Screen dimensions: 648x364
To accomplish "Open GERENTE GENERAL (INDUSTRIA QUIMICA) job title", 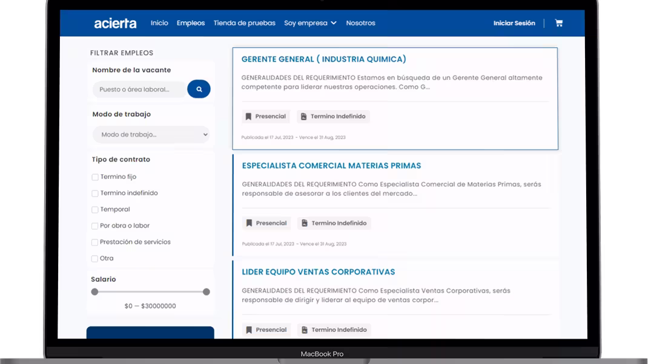I will 323,59.
